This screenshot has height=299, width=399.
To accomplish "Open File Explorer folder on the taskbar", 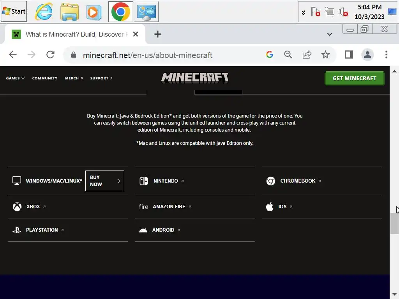I will tap(69, 12).
